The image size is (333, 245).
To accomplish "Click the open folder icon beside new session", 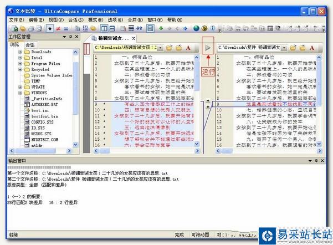I will click(23, 28).
